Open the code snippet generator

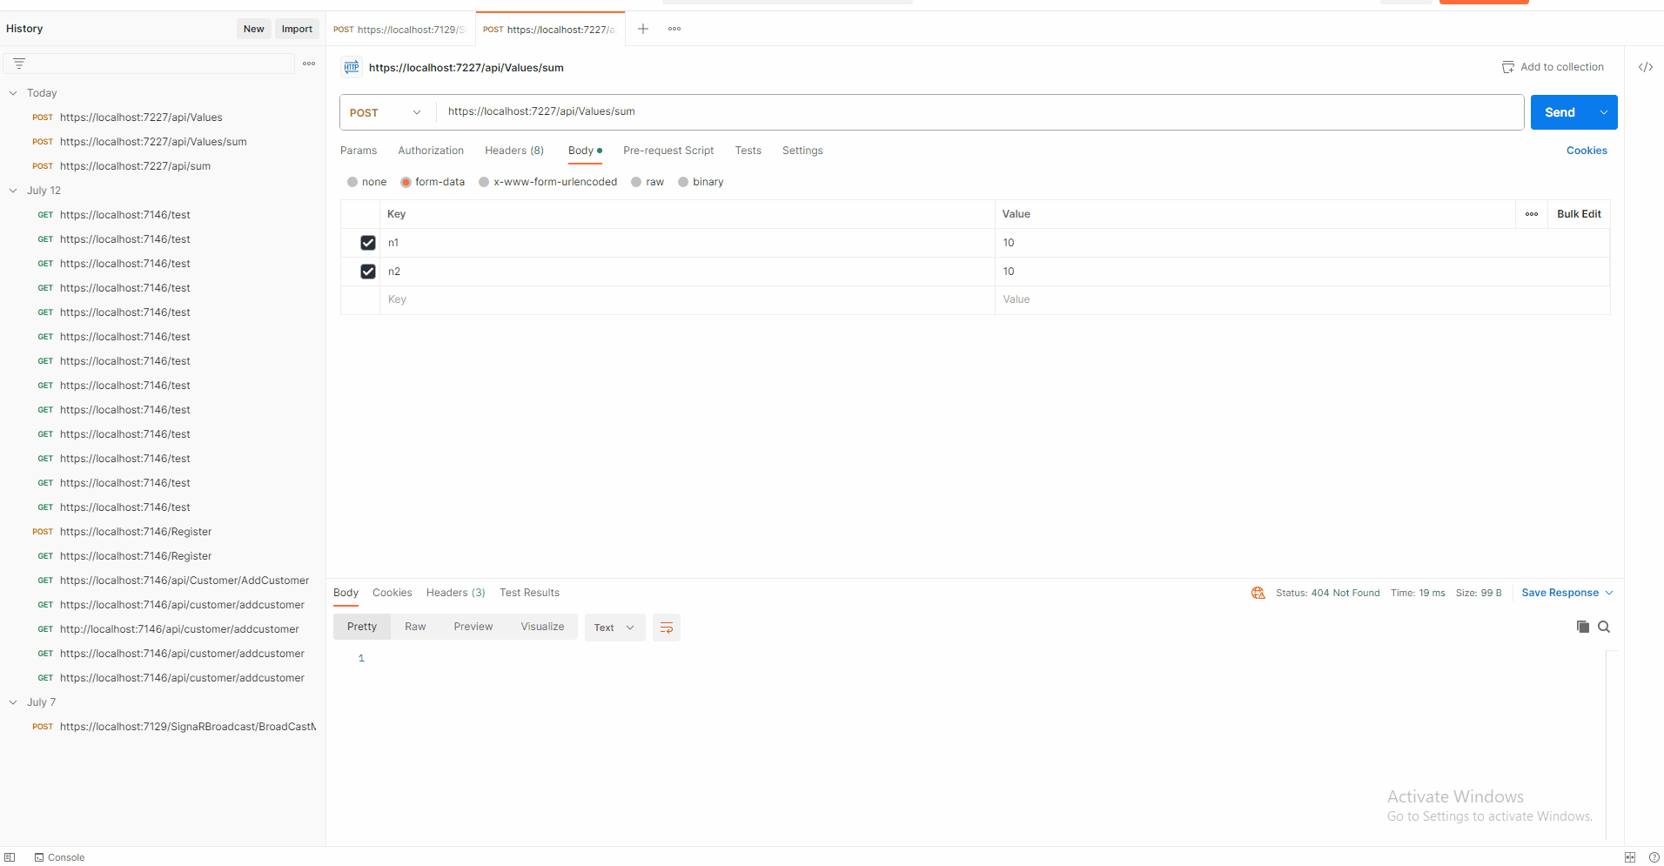click(1646, 66)
